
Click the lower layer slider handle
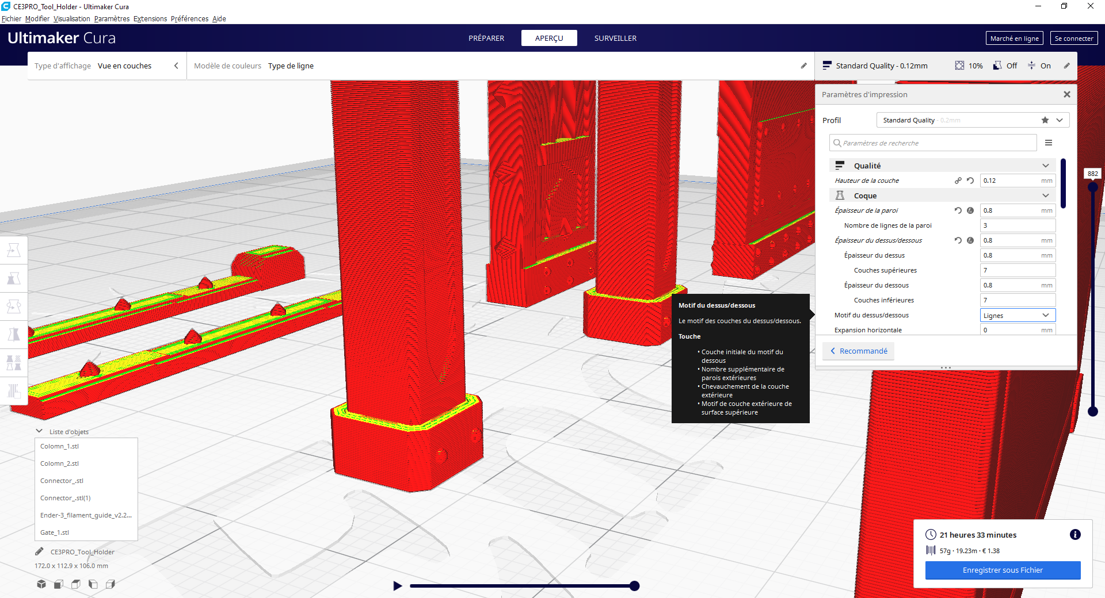[x=1093, y=411]
